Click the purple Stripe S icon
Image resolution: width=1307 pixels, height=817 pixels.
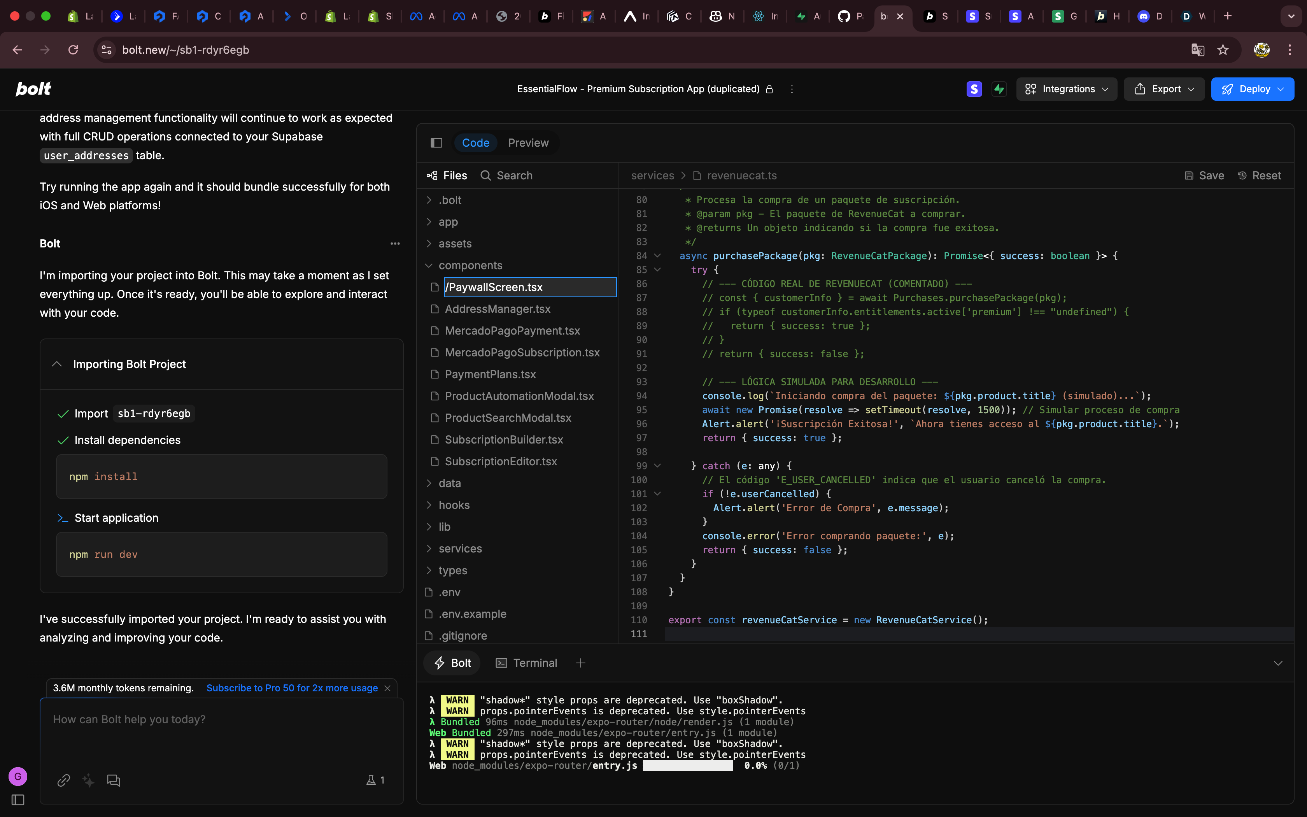[974, 89]
